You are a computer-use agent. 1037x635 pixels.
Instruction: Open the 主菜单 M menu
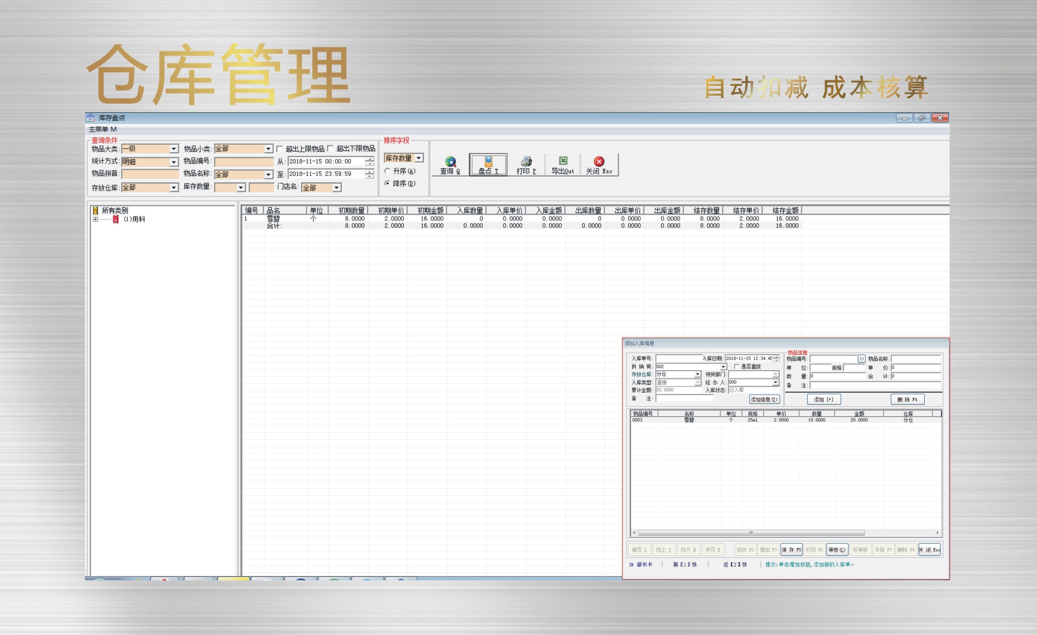point(103,129)
